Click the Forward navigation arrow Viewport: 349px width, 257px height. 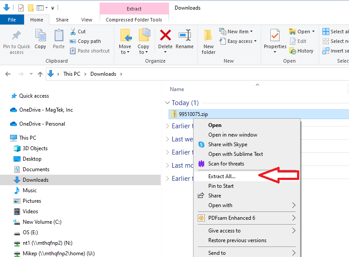(21, 74)
